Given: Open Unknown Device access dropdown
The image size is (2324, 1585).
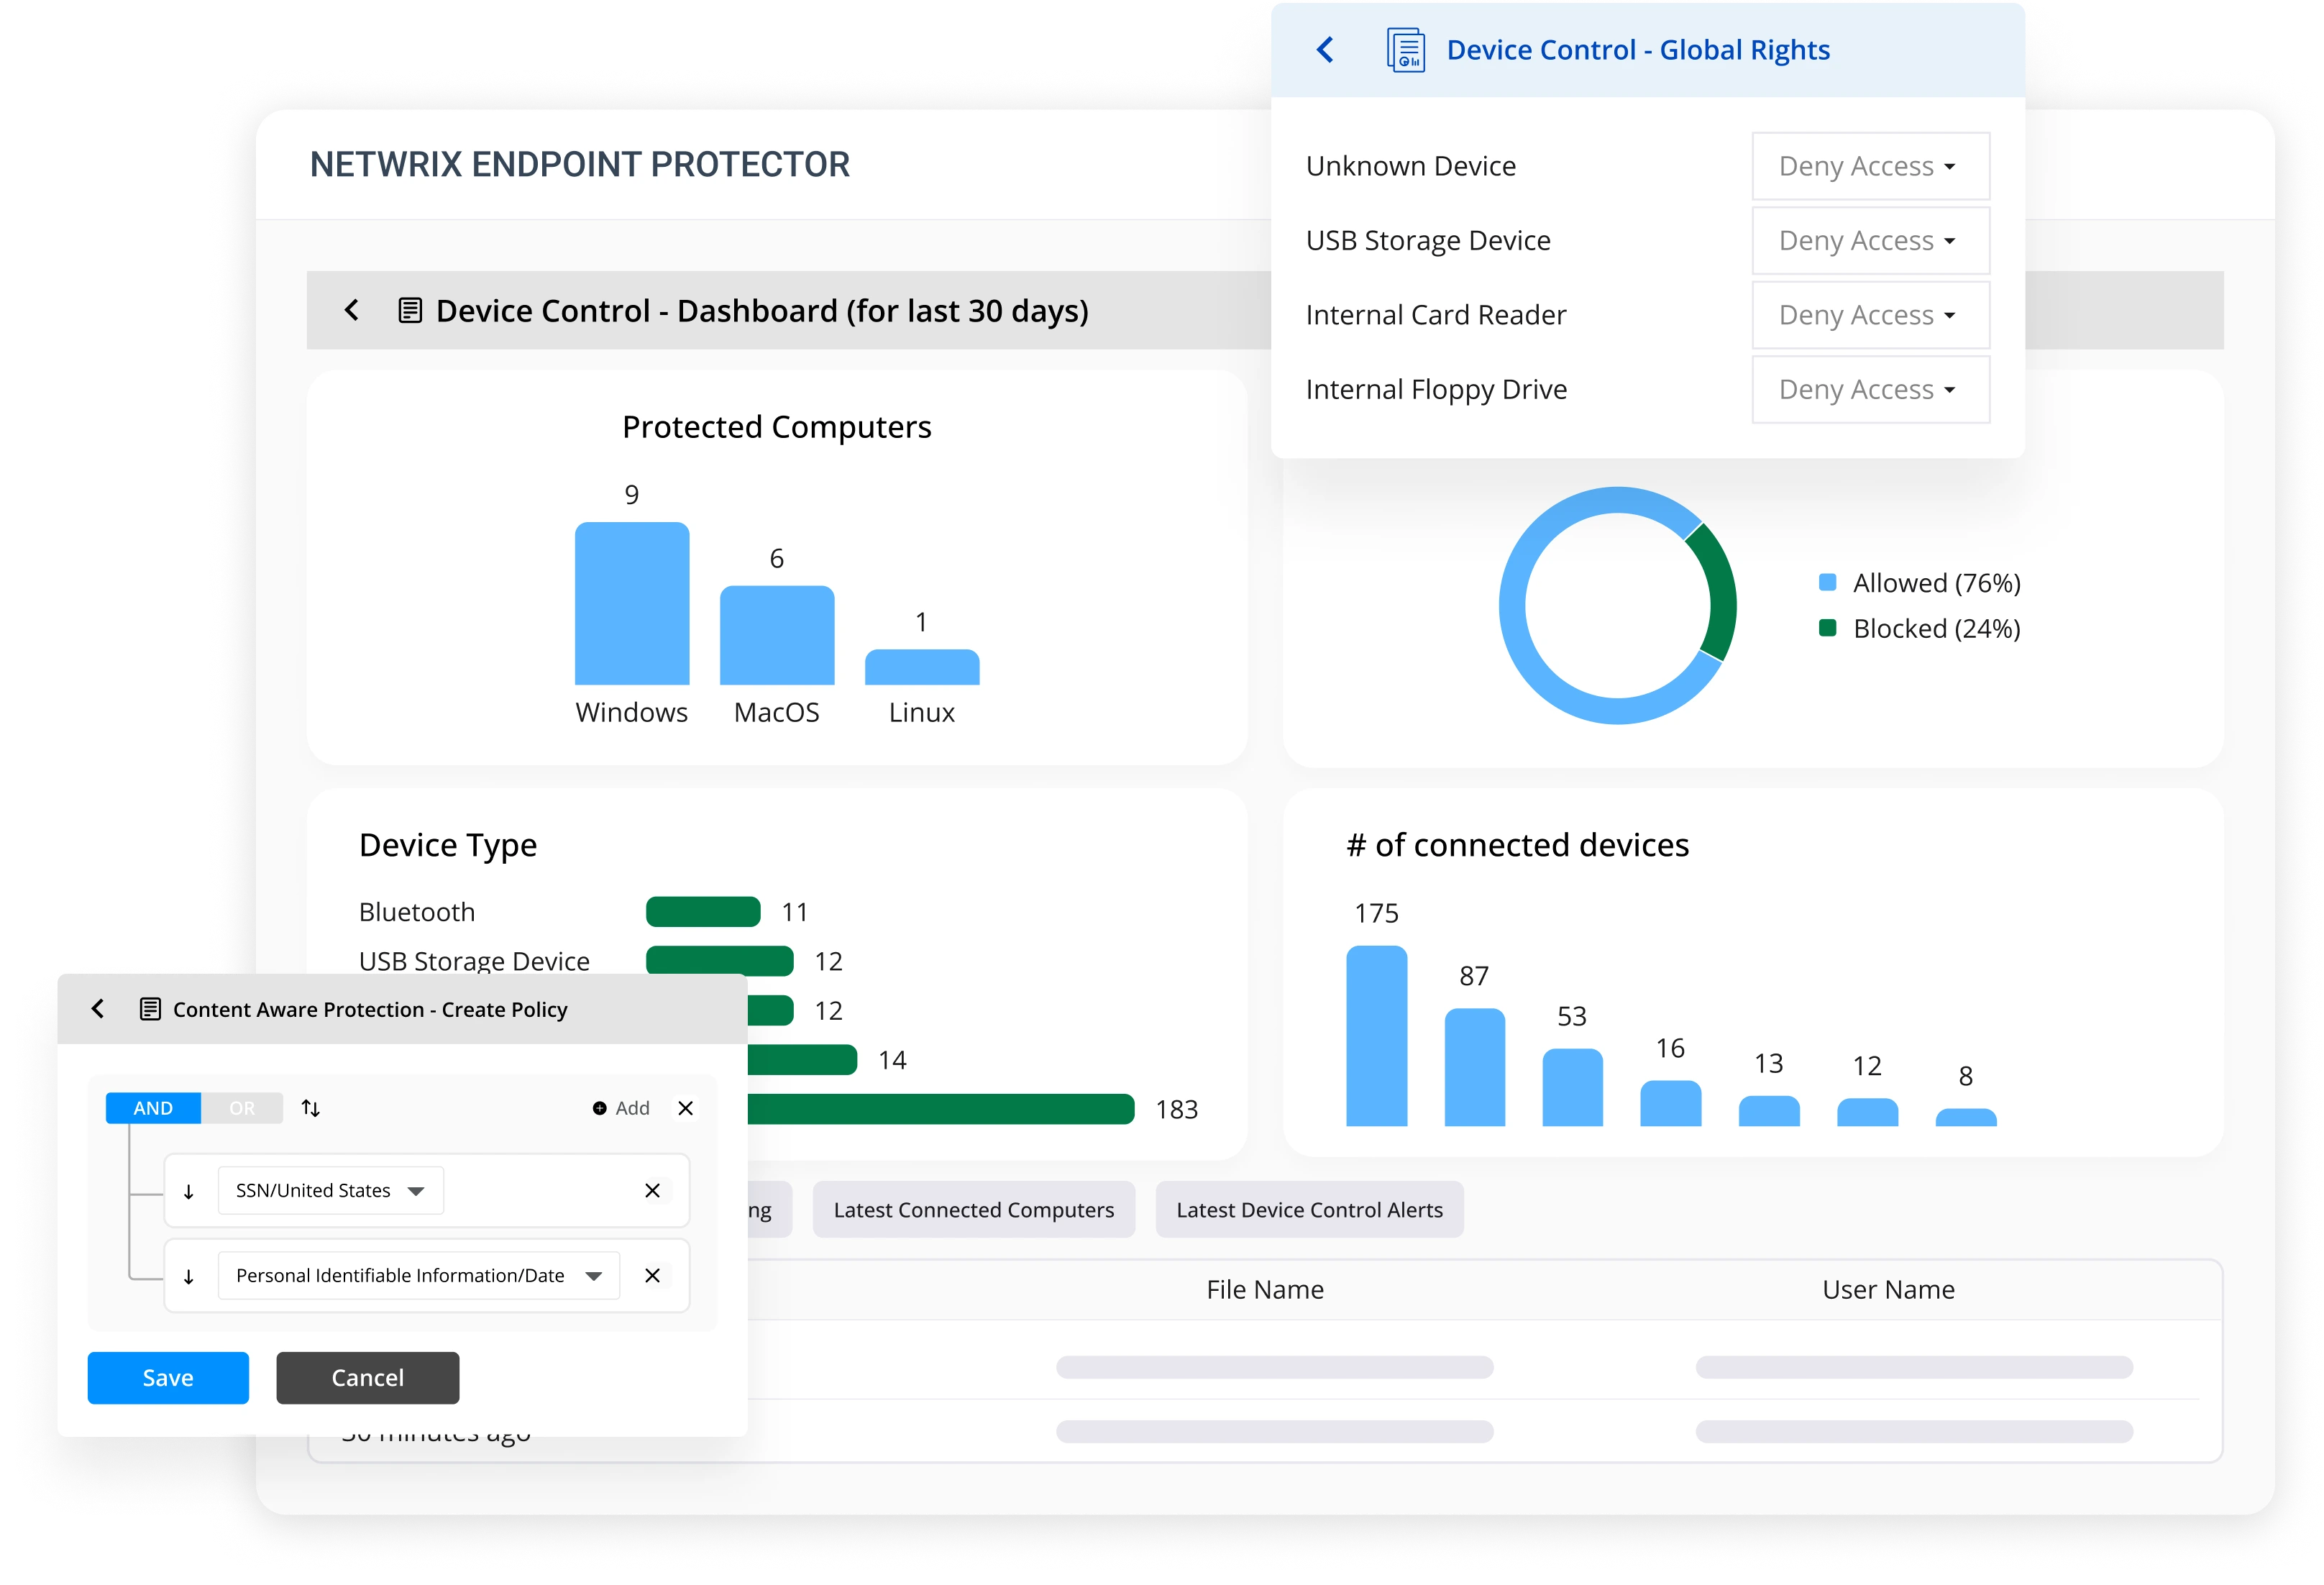Looking at the screenshot, I should pyautogui.click(x=1870, y=166).
